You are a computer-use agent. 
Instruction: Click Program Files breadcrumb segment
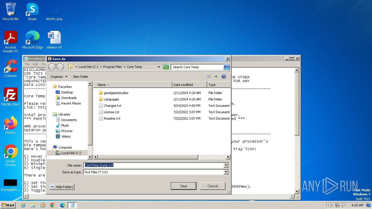112,67
